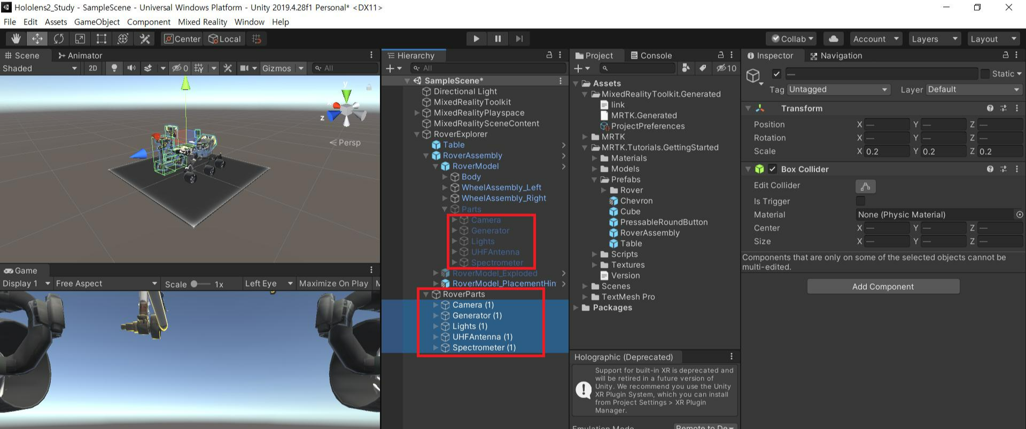Toggle scene audio speaker icon
This screenshot has height=429, width=1026.
click(131, 68)
